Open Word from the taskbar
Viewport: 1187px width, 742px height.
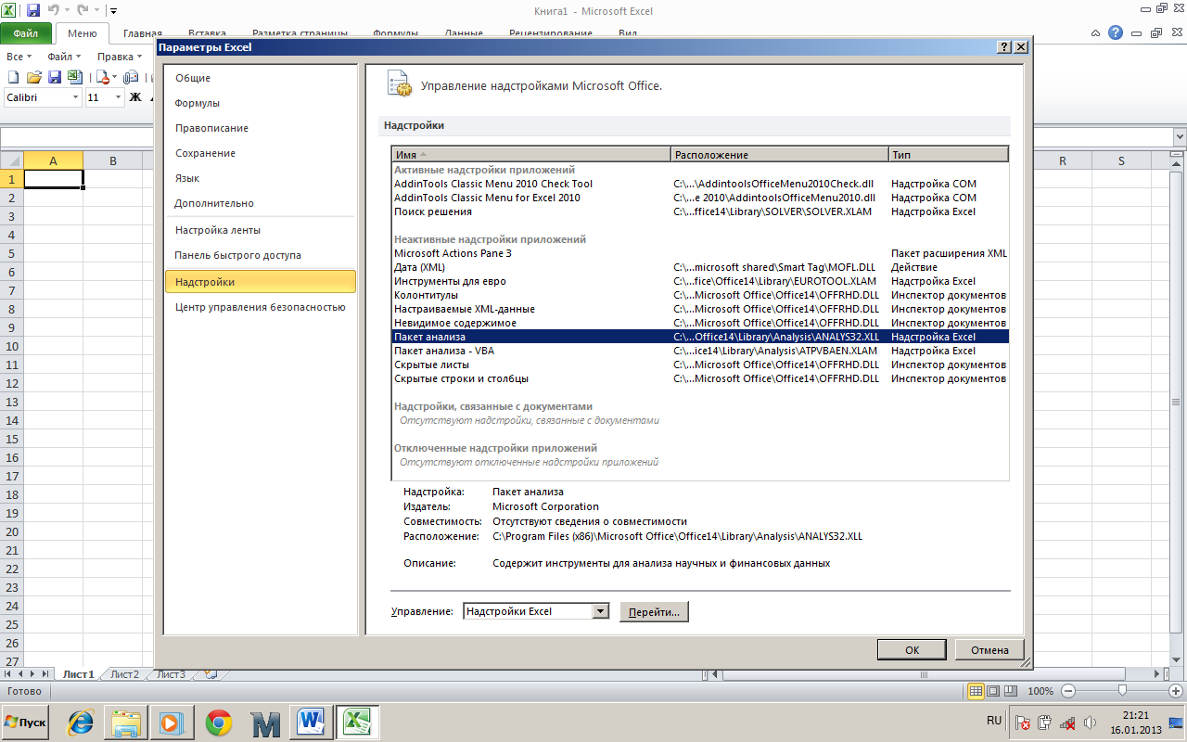[x=311, y=723]
